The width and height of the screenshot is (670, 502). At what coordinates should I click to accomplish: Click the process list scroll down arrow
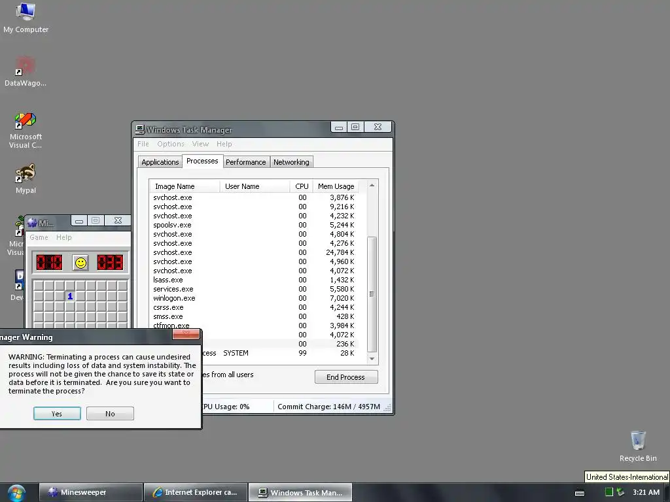pyautogui.click(x=372, y=359)
